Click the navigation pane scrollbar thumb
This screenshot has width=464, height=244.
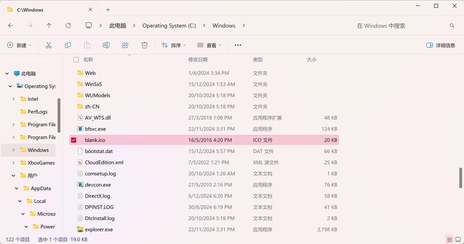click(59, 115)
